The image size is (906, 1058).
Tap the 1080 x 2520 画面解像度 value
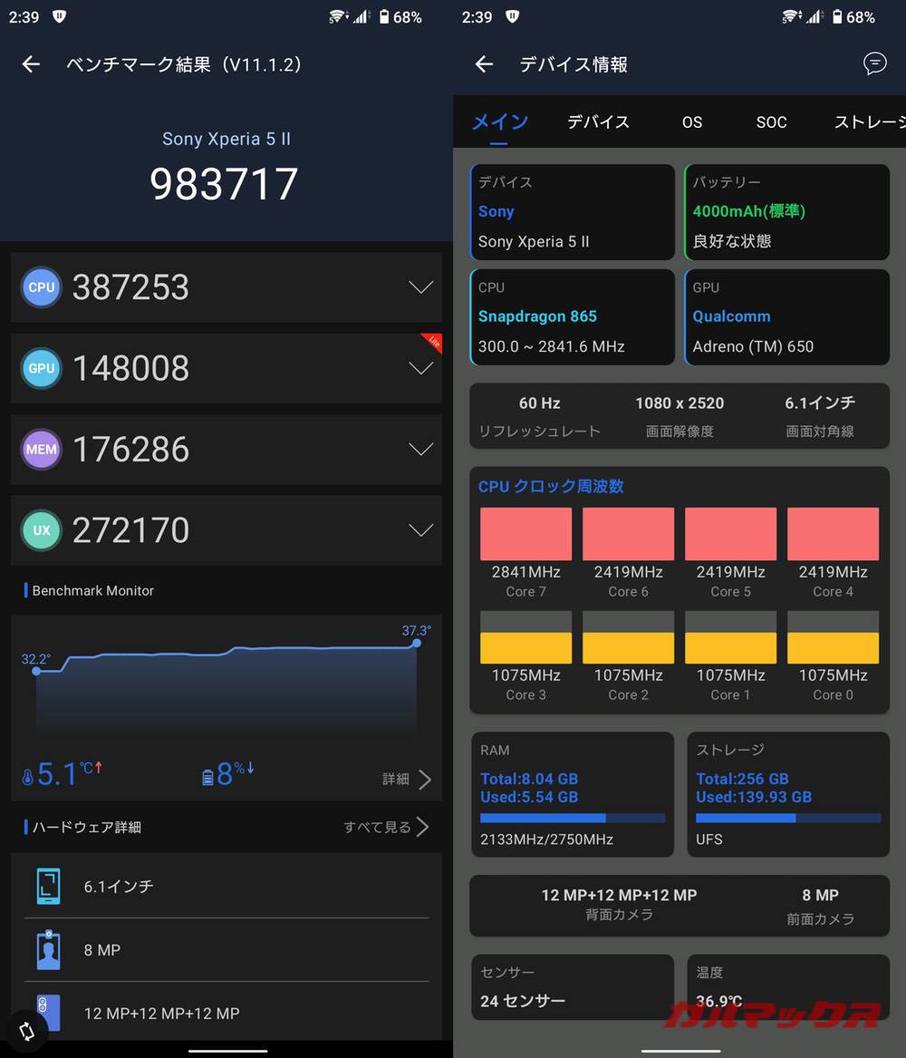pos(679,403)
